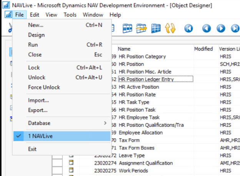Click the Version List column header
The width and height of the screenshot is (240, 176).
click(229, 49)
